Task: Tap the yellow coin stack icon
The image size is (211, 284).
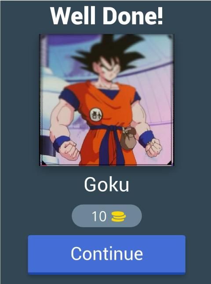Action: (x=119, y=216)
